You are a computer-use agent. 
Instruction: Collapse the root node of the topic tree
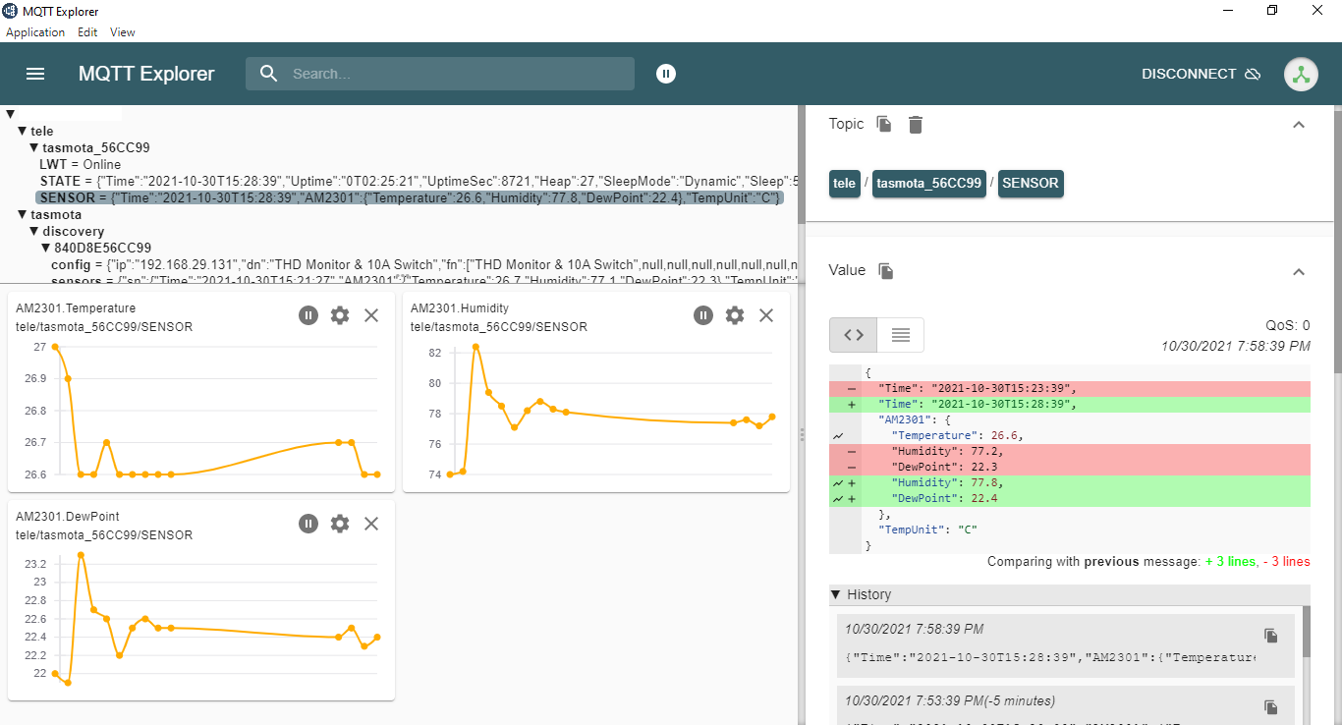[x=11, y=114]
